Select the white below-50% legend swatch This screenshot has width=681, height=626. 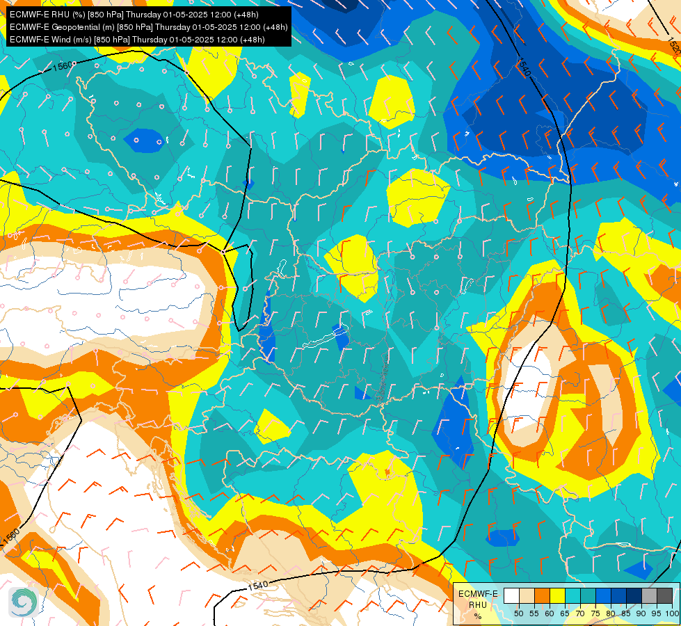(511, 595)
